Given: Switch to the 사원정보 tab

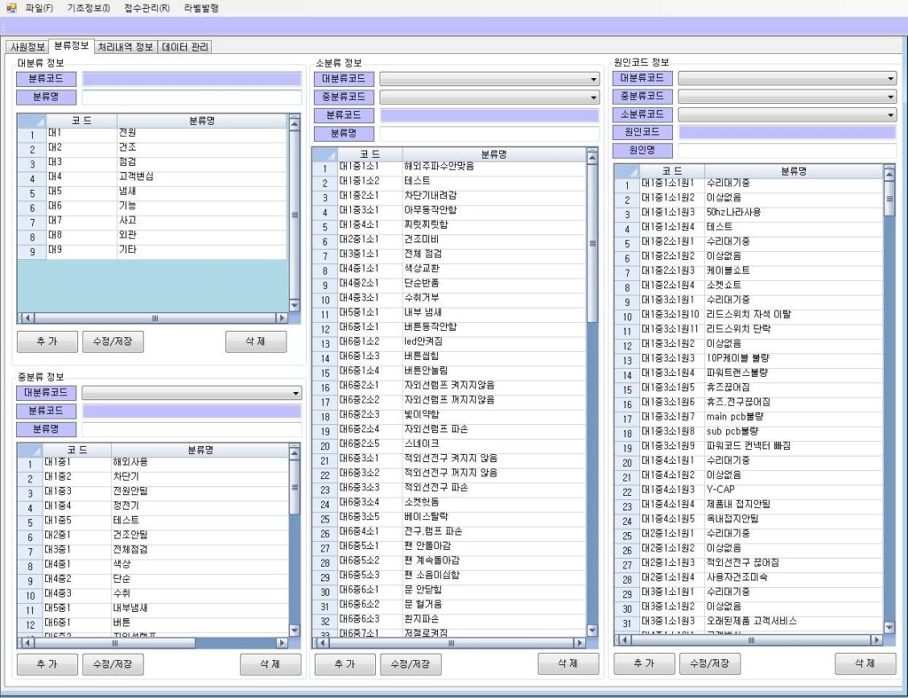Looking at the screenshot, I should (27, 47).
